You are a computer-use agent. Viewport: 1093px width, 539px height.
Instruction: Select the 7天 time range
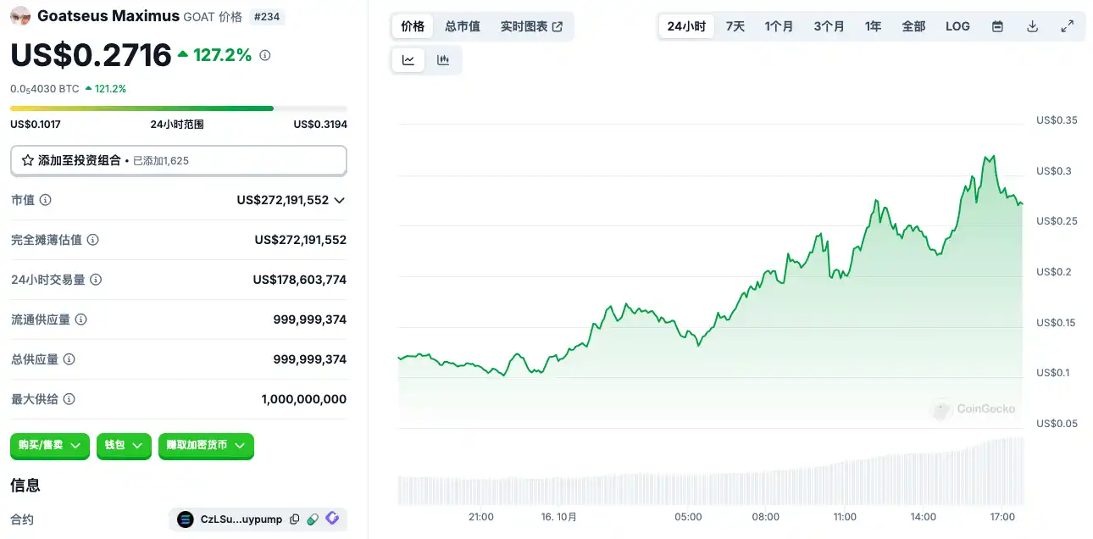coord(735,26)
